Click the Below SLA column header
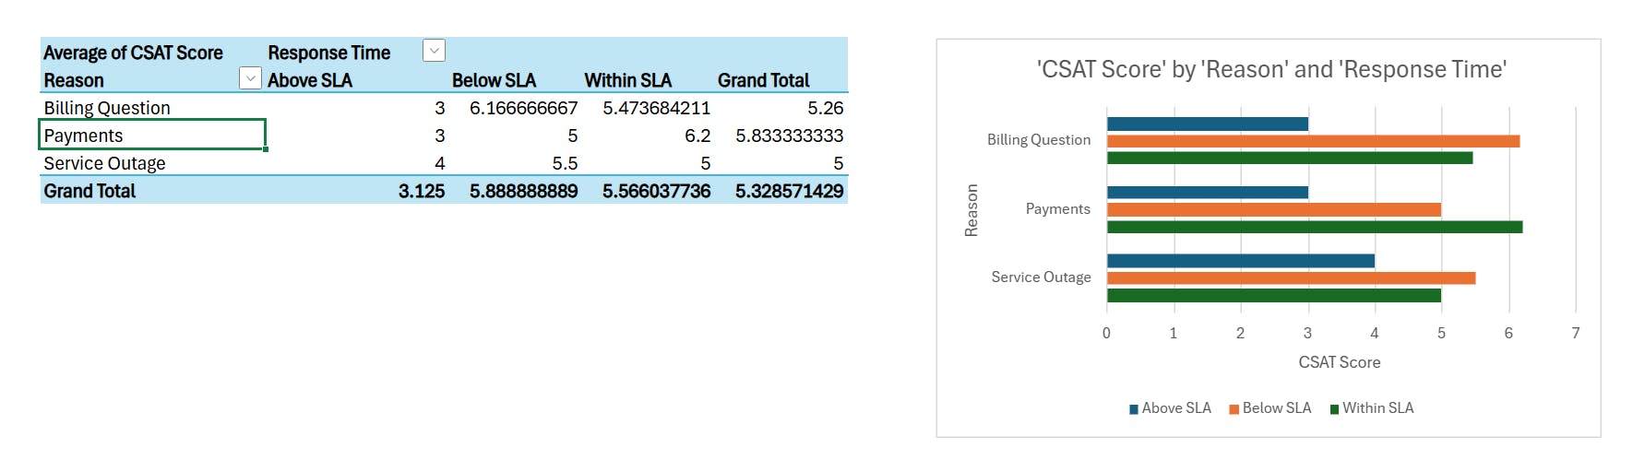Screen dimensions: 1645x460 click(x=494, y=80)
